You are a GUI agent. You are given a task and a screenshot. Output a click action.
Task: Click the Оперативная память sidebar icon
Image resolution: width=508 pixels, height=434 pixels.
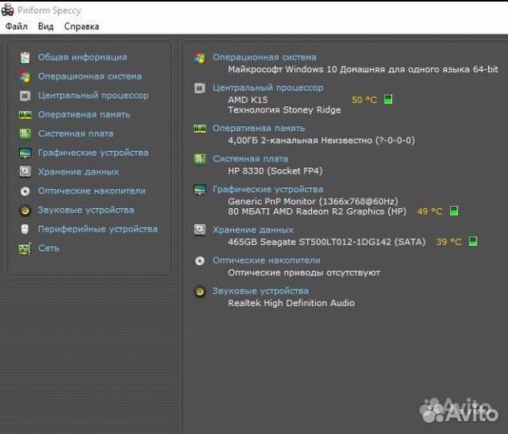[x=25, y=115]
